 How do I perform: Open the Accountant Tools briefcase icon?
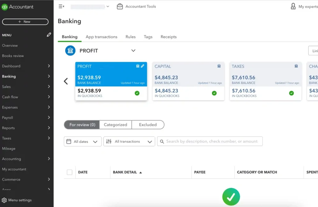point(120,7)
